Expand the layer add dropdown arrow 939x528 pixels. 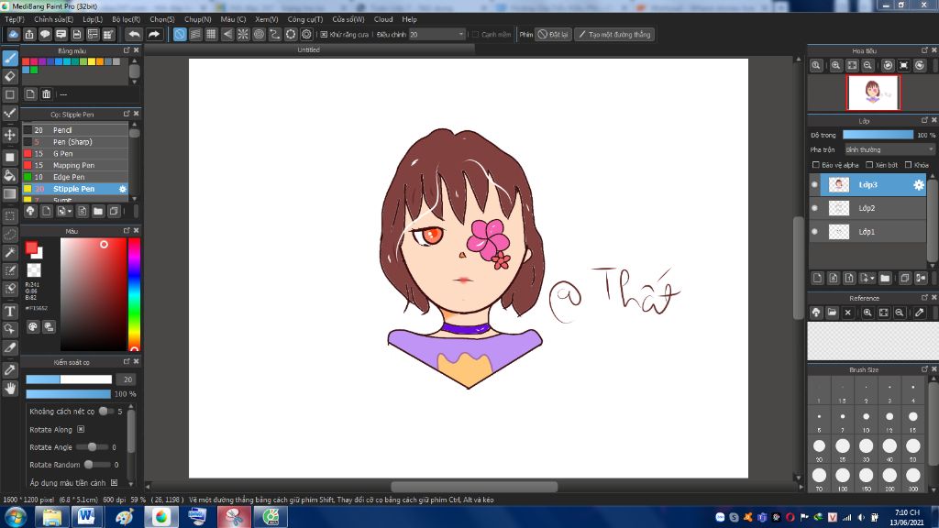pos(873,278)
